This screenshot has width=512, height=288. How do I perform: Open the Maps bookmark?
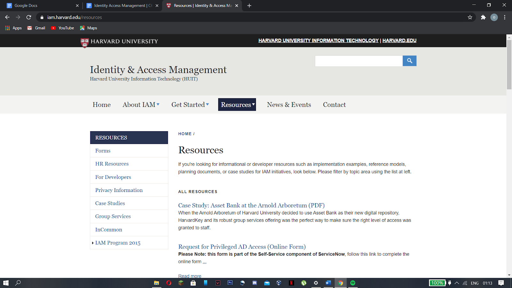[88, 28]
